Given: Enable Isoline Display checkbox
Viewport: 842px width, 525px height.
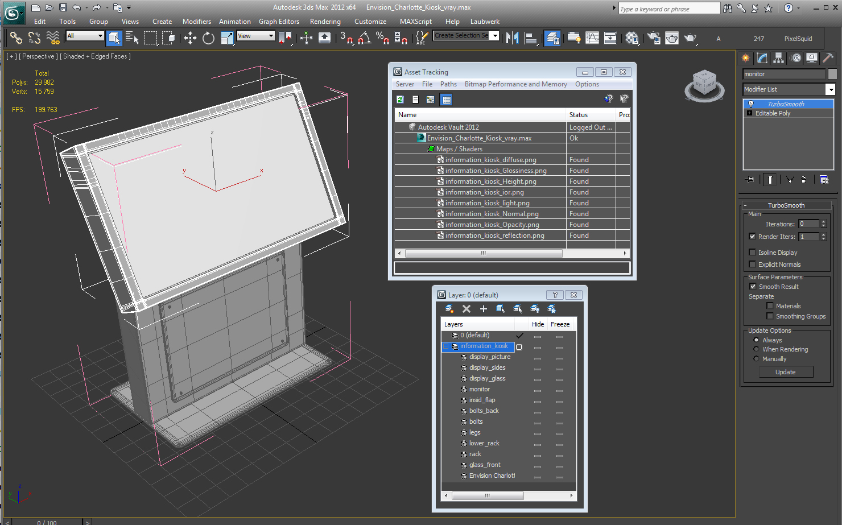Looking at the screenshot, I should click(753, 253).
